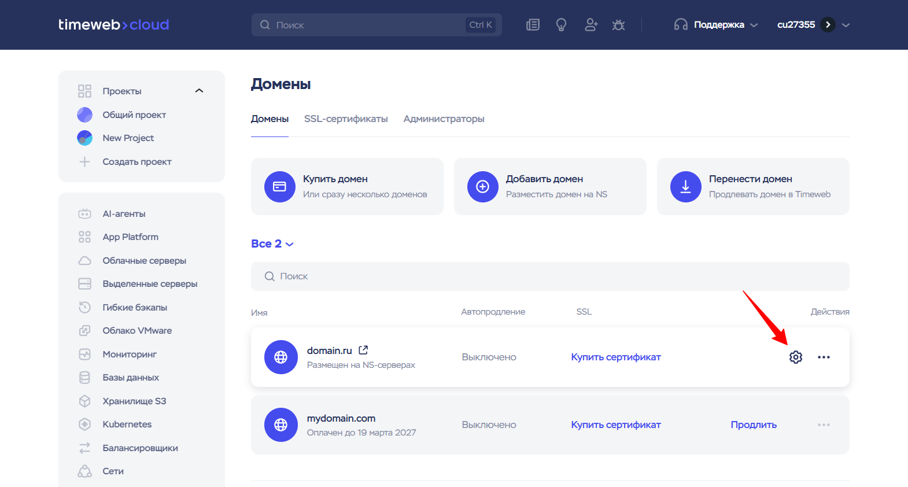This screenshot has height=487, width=908.
Task: Click Купить сертификат for domain.ru
Action: point(615,357)
